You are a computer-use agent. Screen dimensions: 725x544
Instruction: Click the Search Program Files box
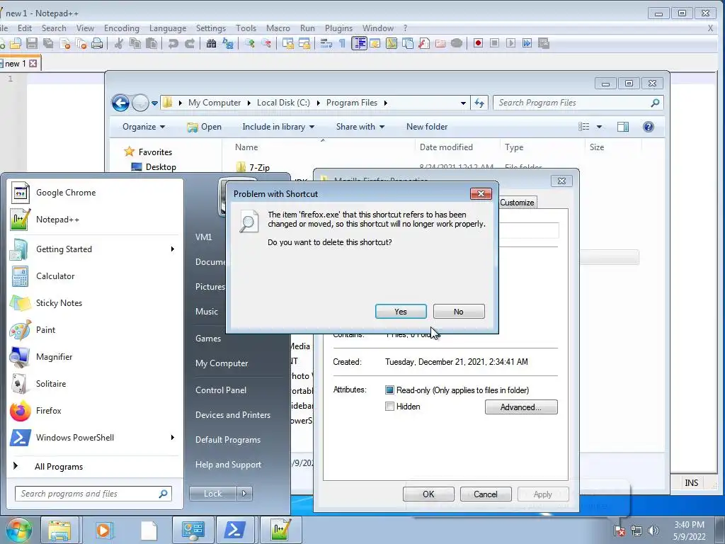tap(578, 103)
